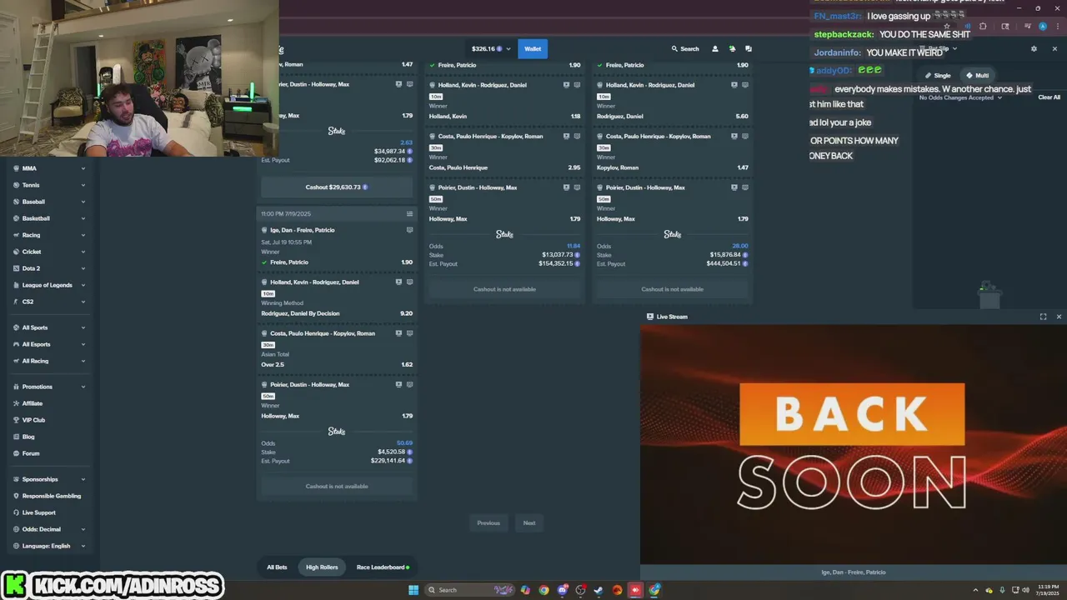The image size is (1067, 600).
Task: Switch to the All Bets tab
Action: point(277,567)
